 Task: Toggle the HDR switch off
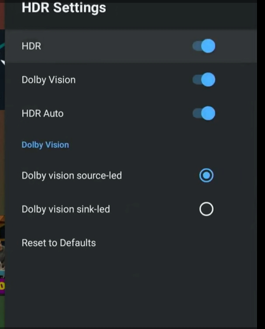click(204, 46)
